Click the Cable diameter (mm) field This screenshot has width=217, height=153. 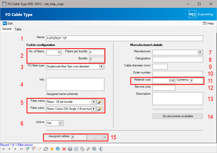pyautogui.click(x=160, y=67)
